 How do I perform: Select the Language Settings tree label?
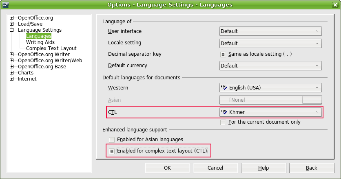(40, 30)
